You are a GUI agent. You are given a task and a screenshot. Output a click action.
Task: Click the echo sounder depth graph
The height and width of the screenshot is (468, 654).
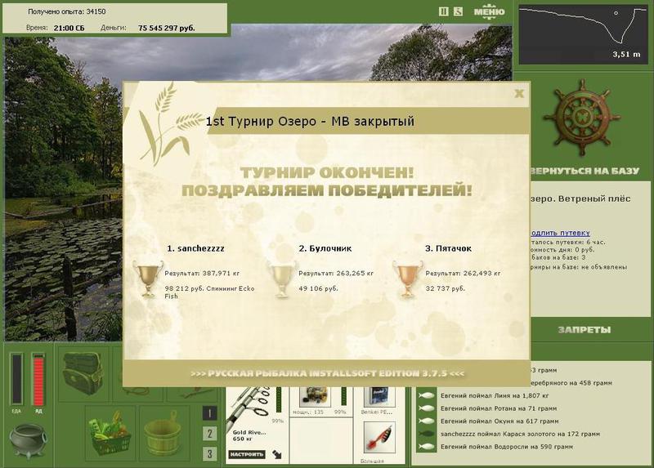point(583,35)
